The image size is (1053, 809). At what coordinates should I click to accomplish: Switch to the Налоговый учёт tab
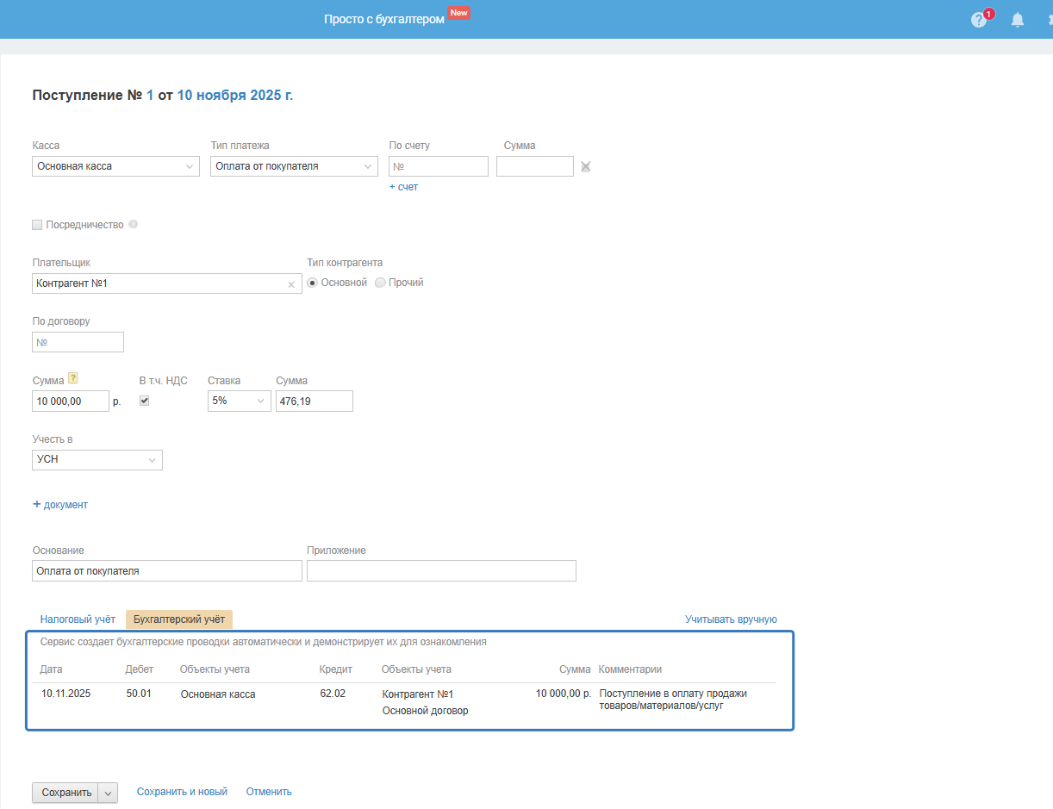(78, 619)
